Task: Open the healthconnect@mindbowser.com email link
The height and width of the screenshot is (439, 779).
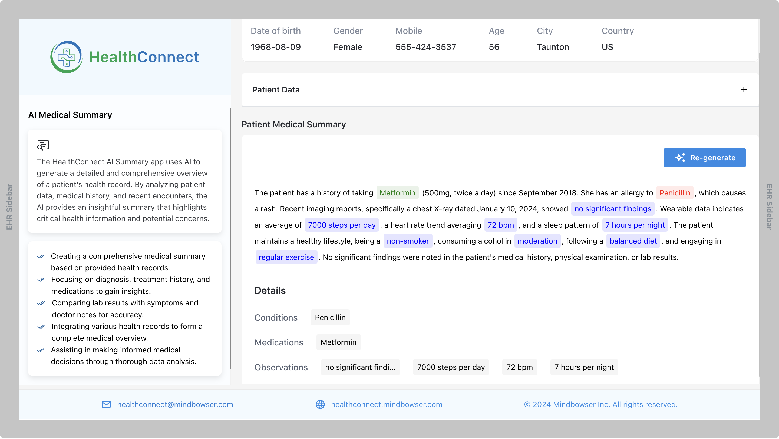Action: 175,404
